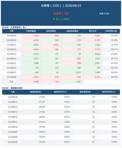The image size is (122, 148).
Task: Select the daily total -7,367
Action: pyautogui.click(x=97, y=36)
